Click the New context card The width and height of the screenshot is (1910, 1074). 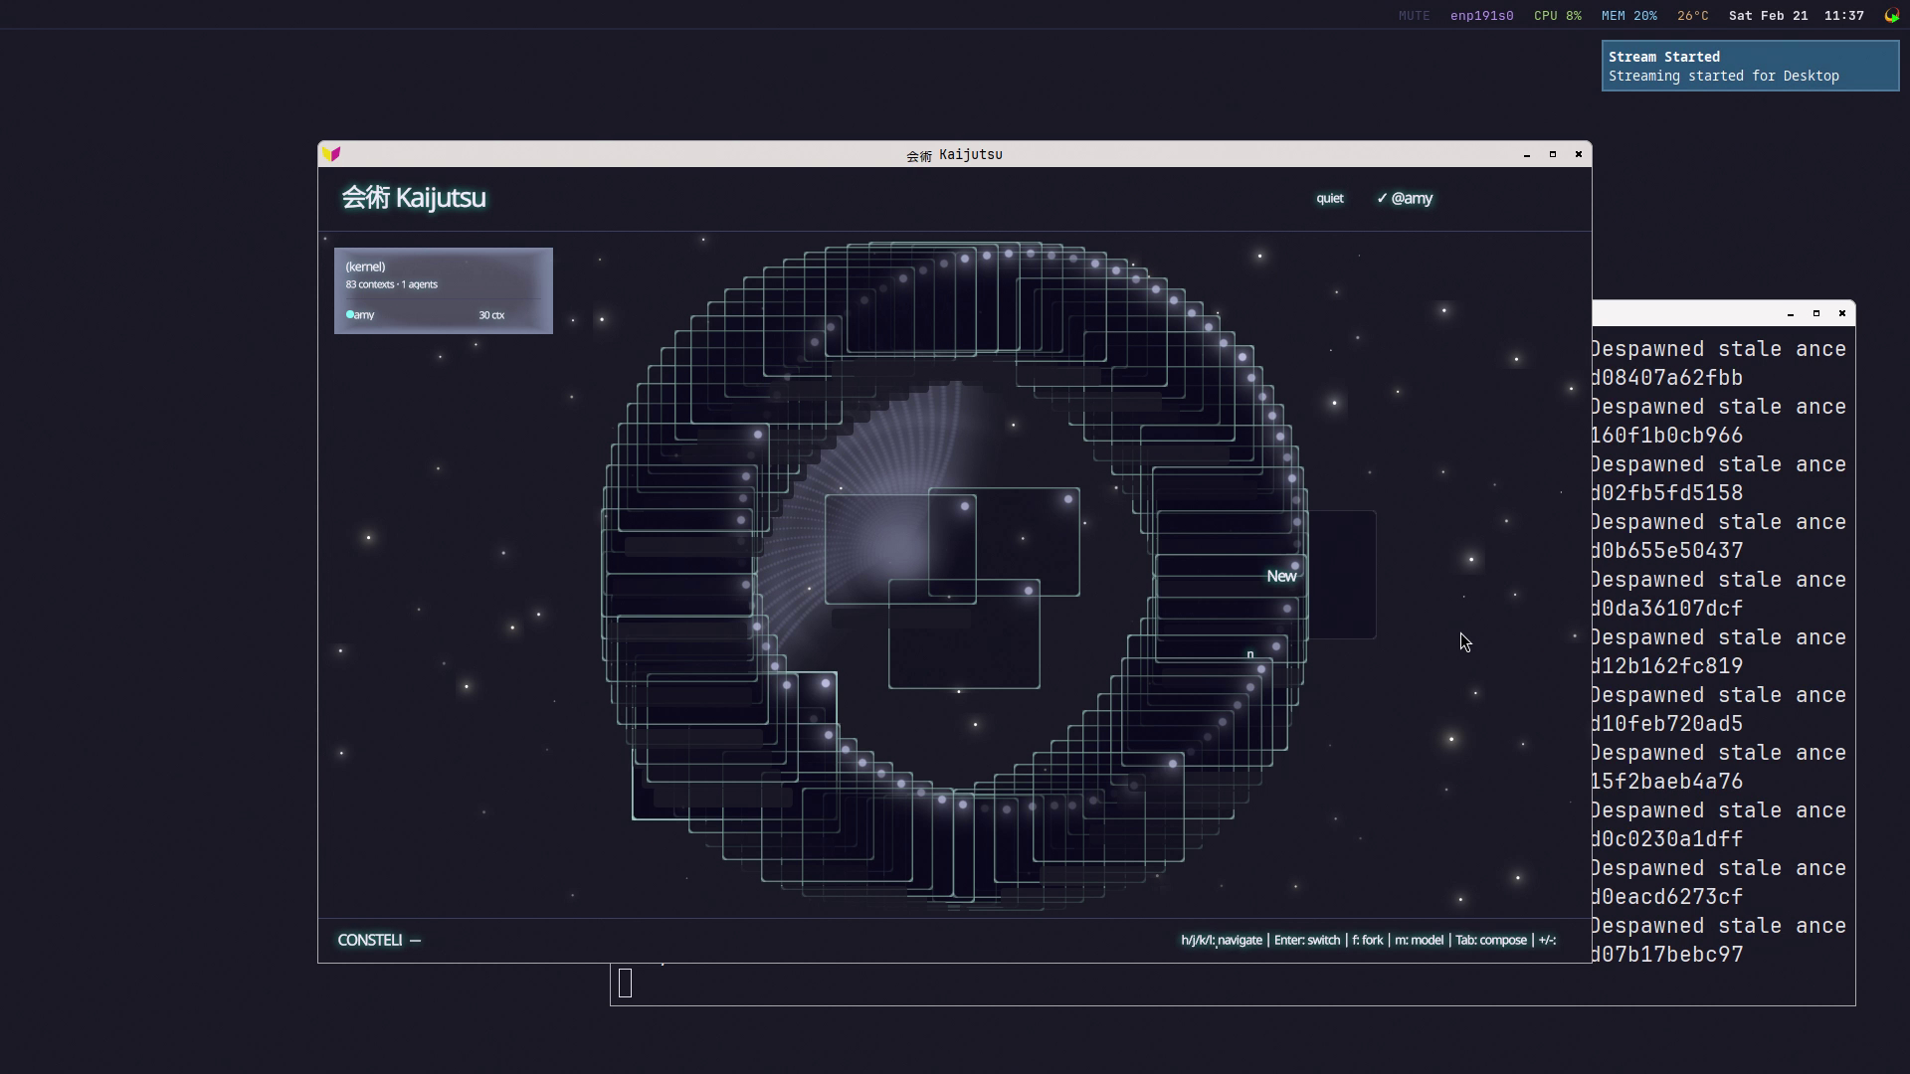pos(1281,576)
